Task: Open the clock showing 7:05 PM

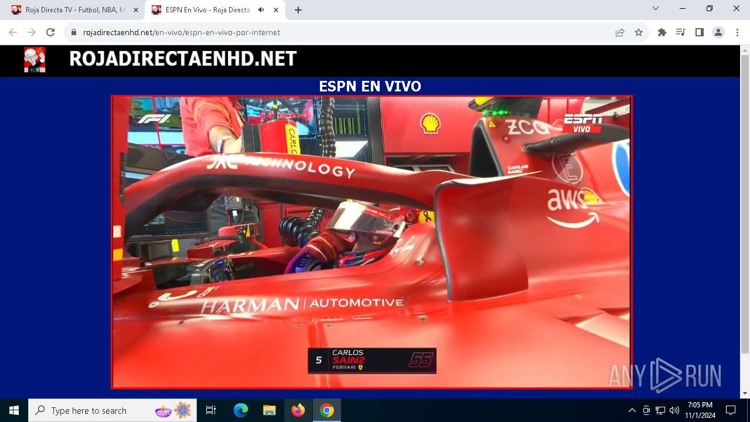Action: tap(700, 410)
